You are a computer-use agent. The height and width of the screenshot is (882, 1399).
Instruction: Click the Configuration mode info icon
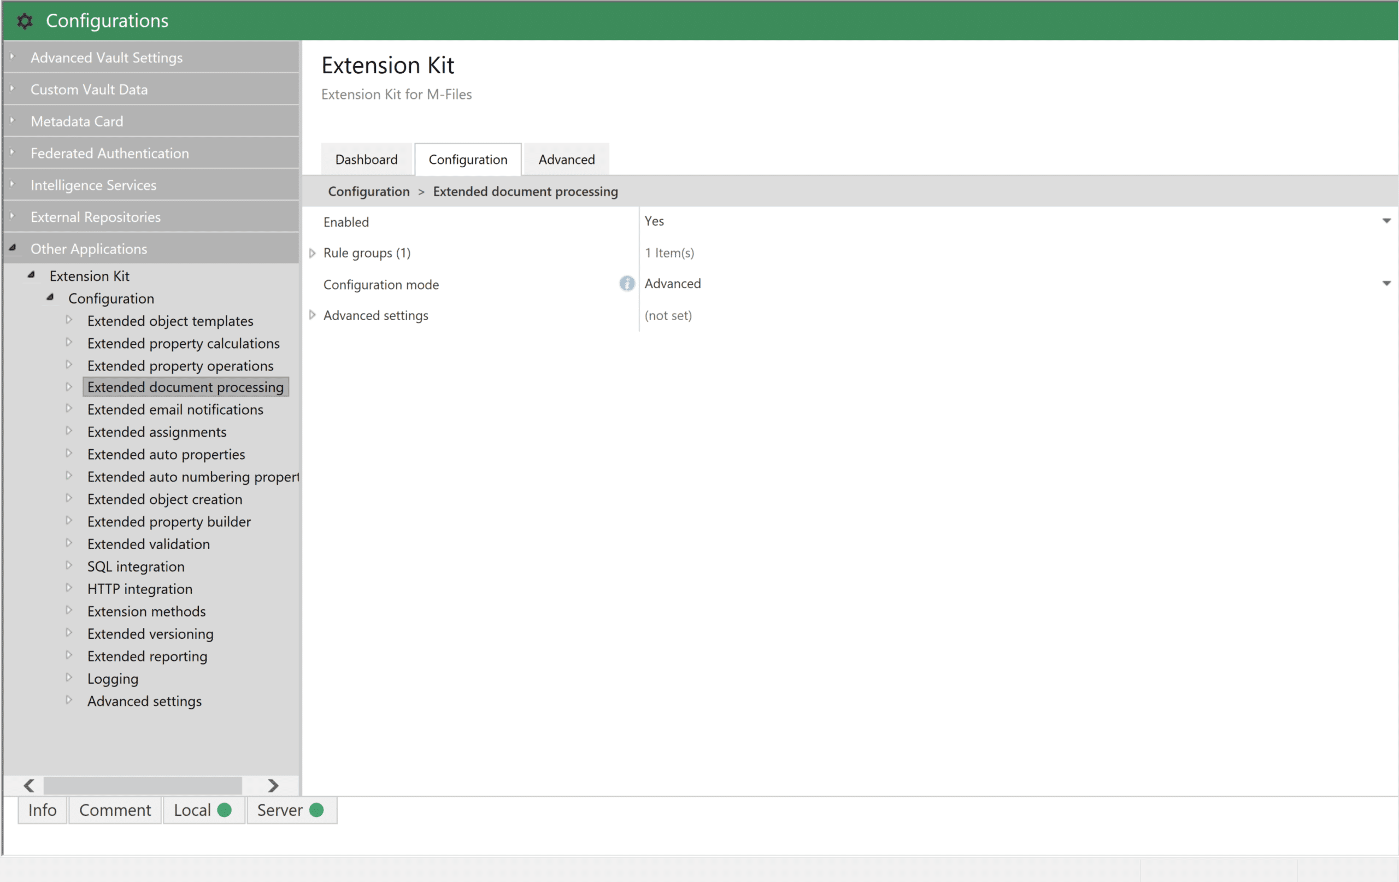click(x=627, y=284)
